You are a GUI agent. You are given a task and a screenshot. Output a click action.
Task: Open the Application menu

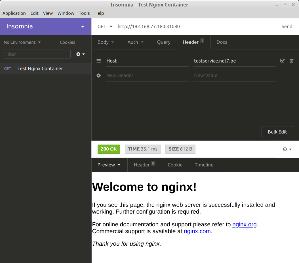pos(14,13)
